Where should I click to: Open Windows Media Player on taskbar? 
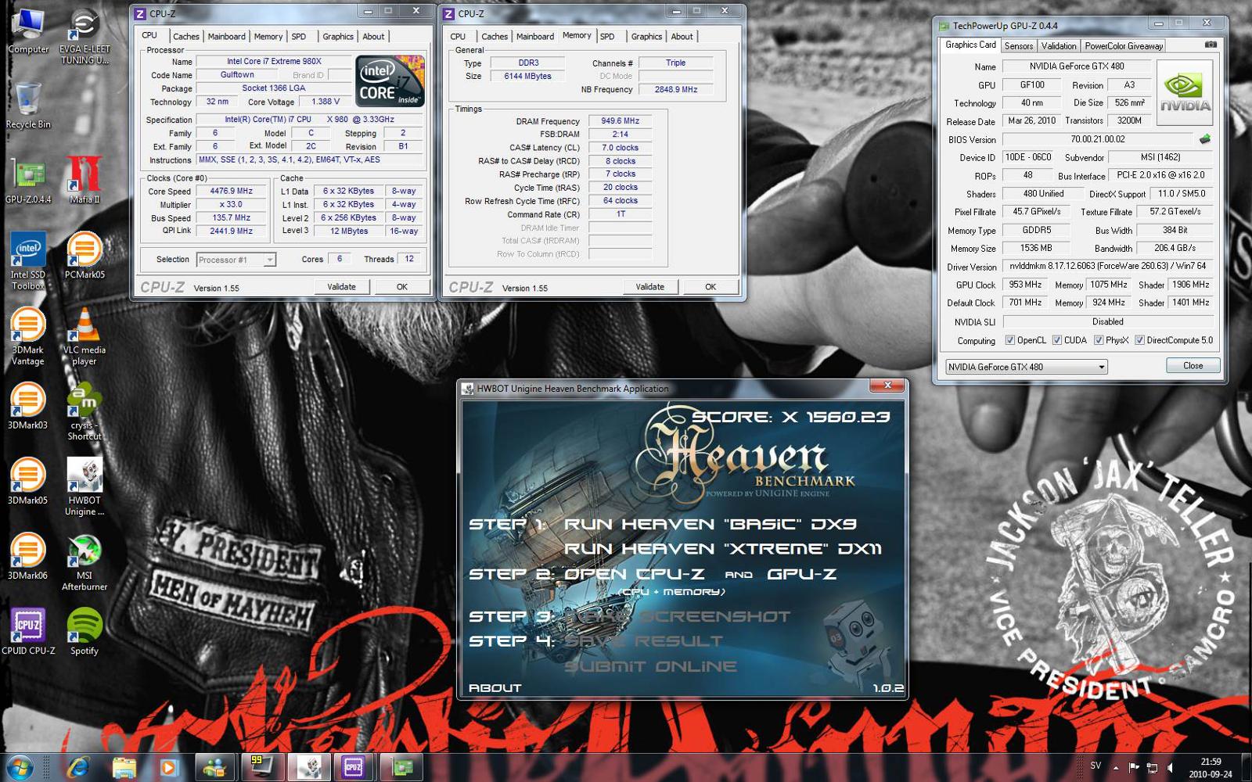[x=168, y=767]
